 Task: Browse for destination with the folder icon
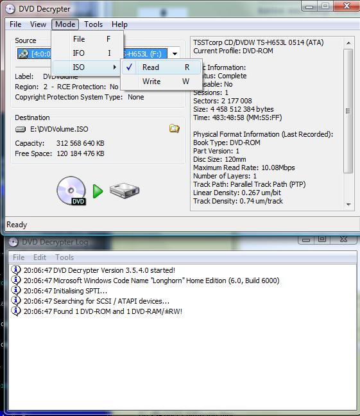175,128
